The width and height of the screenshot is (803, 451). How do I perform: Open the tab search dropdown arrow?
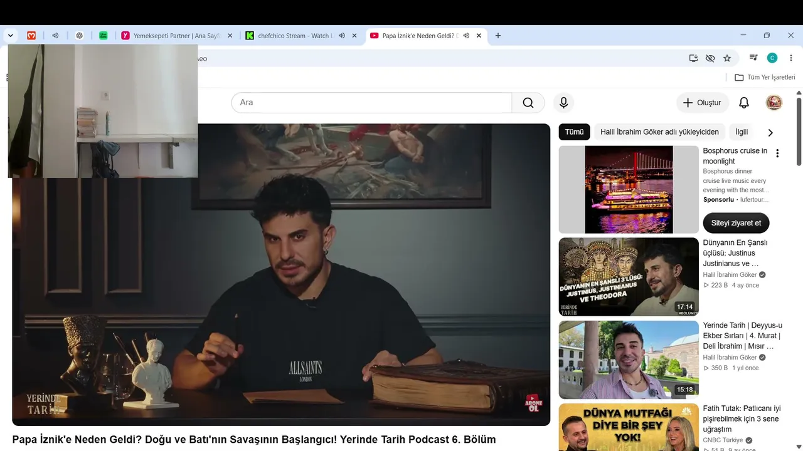pos(11,36)
